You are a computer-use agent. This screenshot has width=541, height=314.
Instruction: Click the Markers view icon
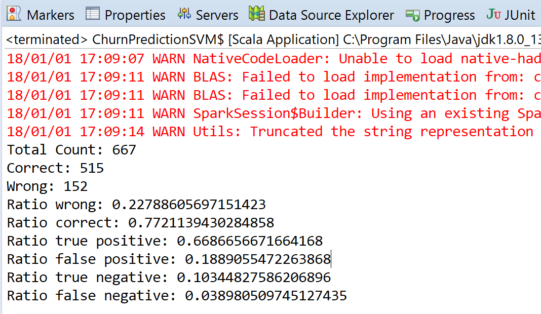coord(14,14)
